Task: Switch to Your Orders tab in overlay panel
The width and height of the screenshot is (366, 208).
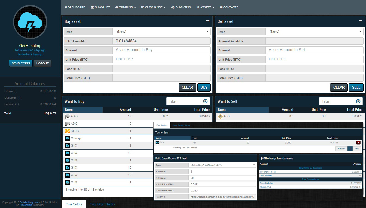Action: [162, 125]
